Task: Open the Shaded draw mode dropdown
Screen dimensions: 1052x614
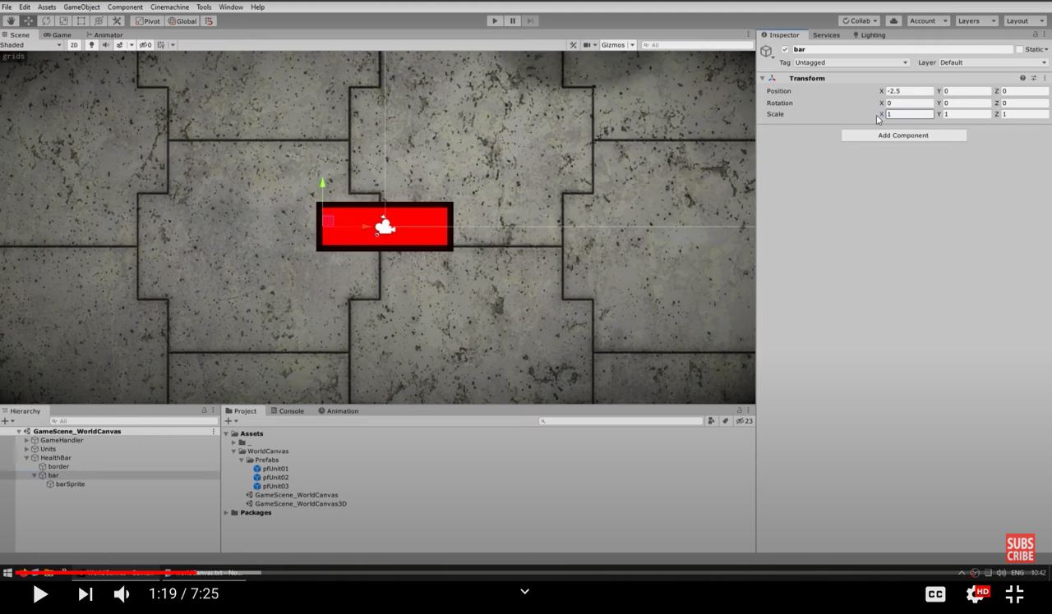Action: coord(32,45)
